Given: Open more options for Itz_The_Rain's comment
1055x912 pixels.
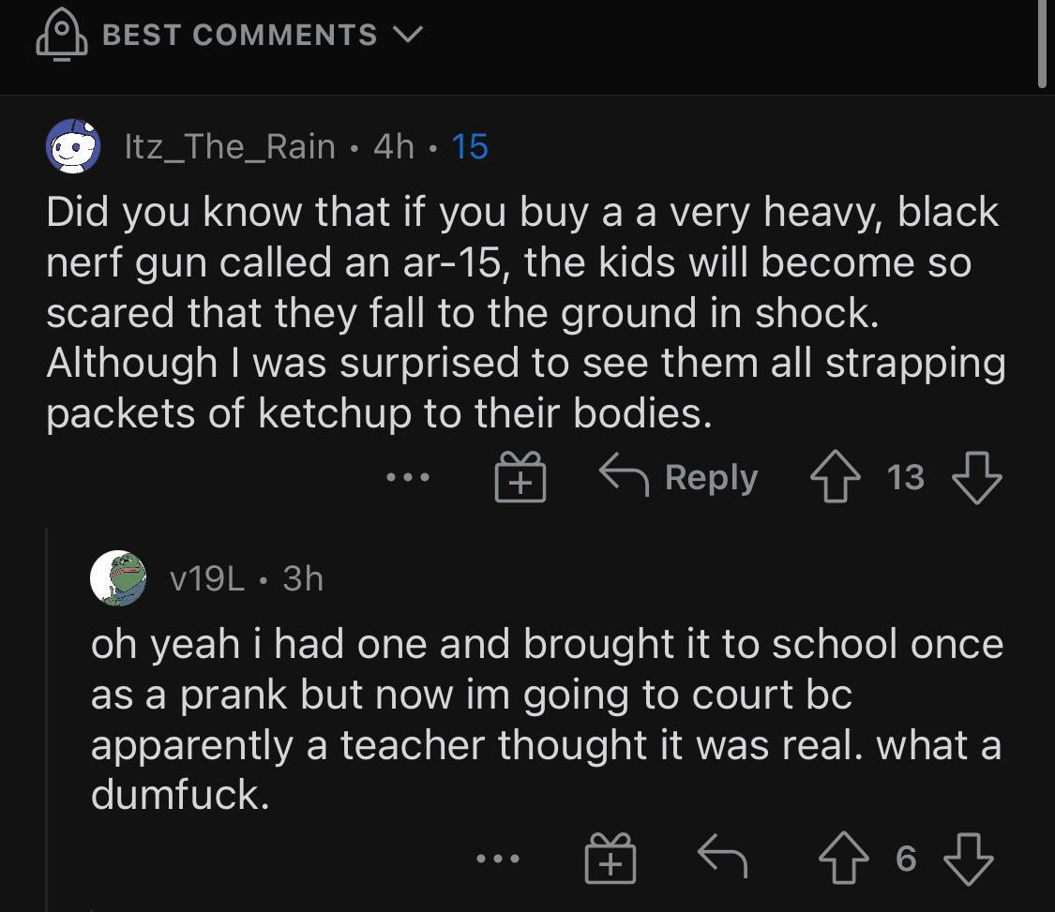Looking at the screenshot, I should [408, 478].
